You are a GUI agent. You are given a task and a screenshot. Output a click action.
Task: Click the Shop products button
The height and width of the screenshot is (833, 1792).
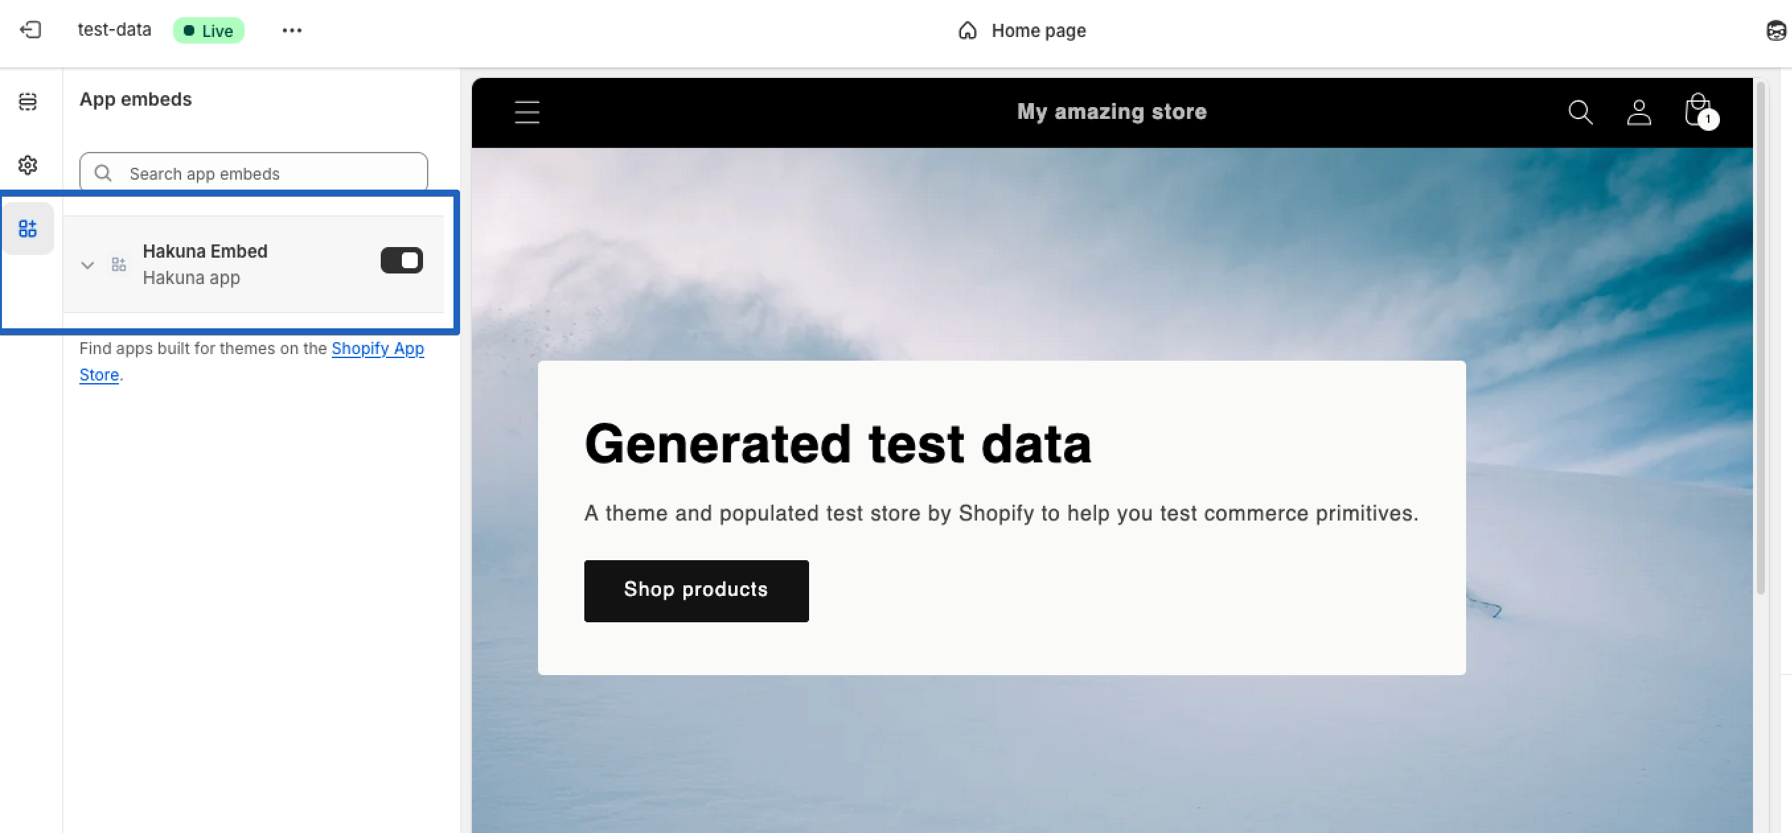pyautogui.click(x=695, y=591)
